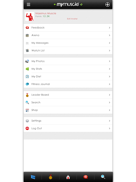Go to home icon in bottom bar
The height and width of the screenshot is (182, 136).
click(x=68, y=177)
